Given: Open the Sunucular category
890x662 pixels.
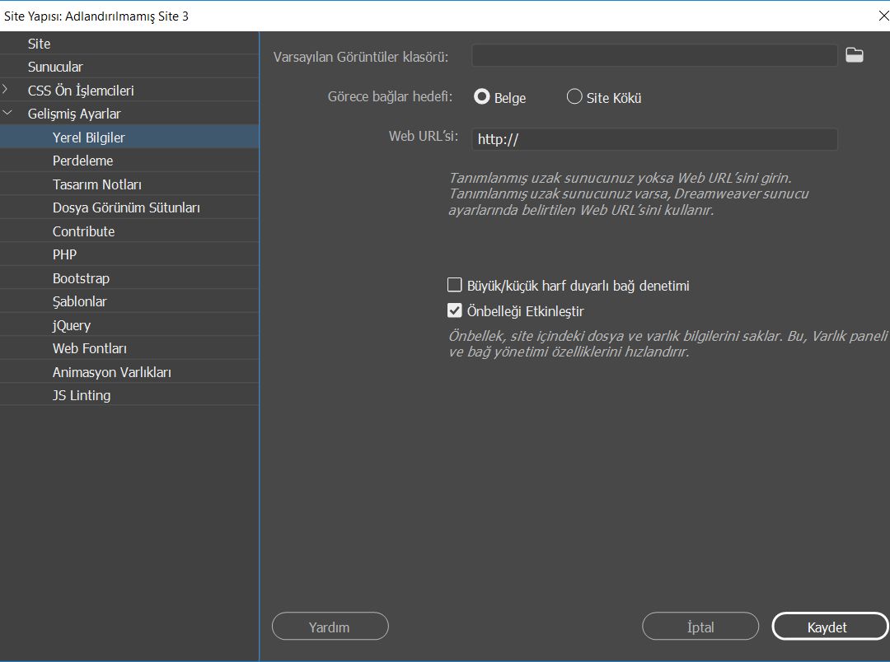Looking at the screenshot, I should click(x=55, y=67).
